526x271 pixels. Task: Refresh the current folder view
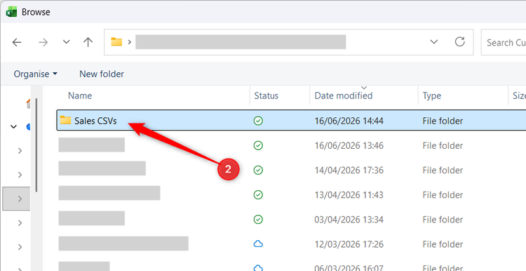[459, 42]
